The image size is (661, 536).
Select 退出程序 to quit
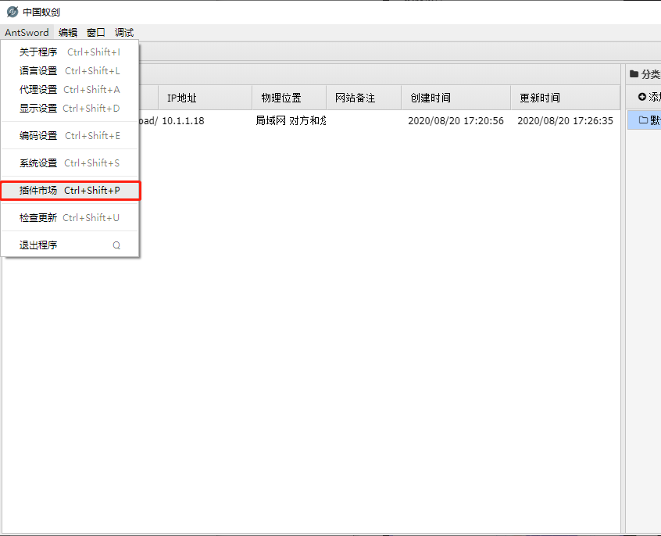pos(70,245)
